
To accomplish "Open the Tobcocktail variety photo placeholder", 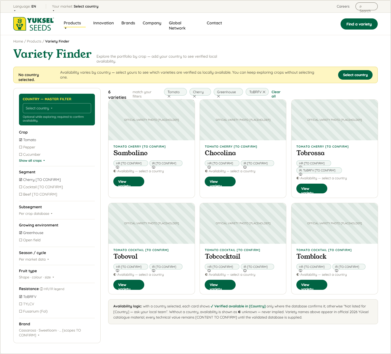I will (243, 223).
